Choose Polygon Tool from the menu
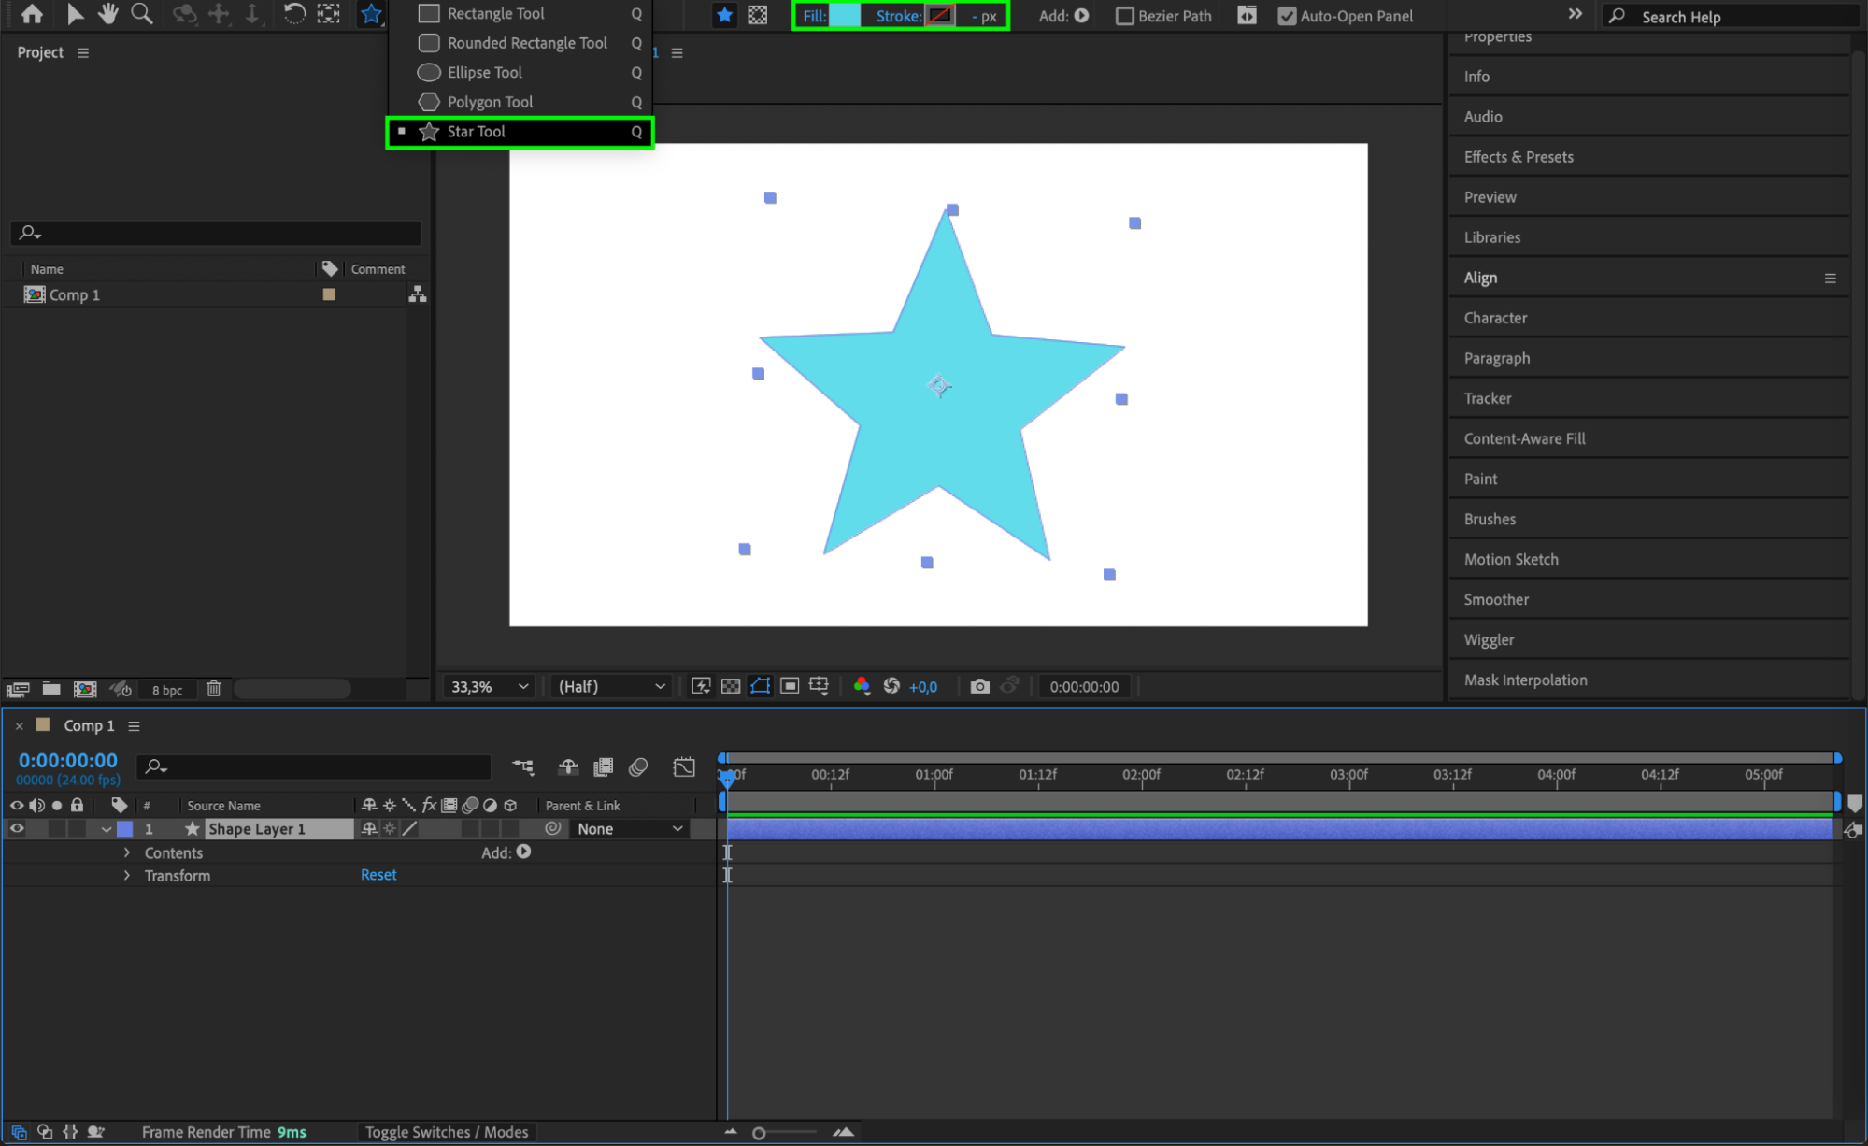The width and height of the screenshot is (1868, 1146). tap(490, 102)
